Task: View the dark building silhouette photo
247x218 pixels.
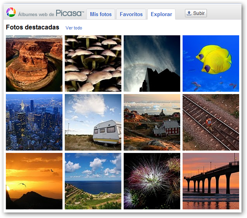Action: [152, 63]
